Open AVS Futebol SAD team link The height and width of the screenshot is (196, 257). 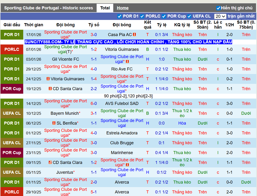click(122, 103)
